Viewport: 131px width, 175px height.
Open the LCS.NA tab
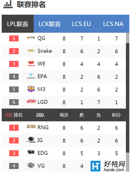point(113,24)
